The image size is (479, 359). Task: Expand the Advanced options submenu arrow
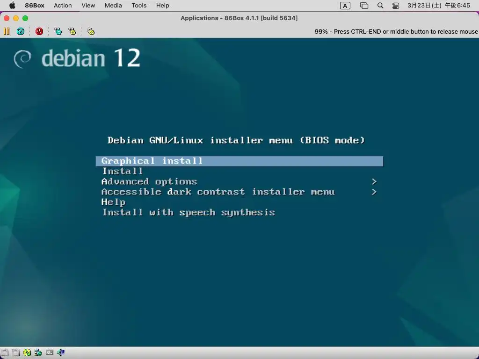(x=374, y=182)
